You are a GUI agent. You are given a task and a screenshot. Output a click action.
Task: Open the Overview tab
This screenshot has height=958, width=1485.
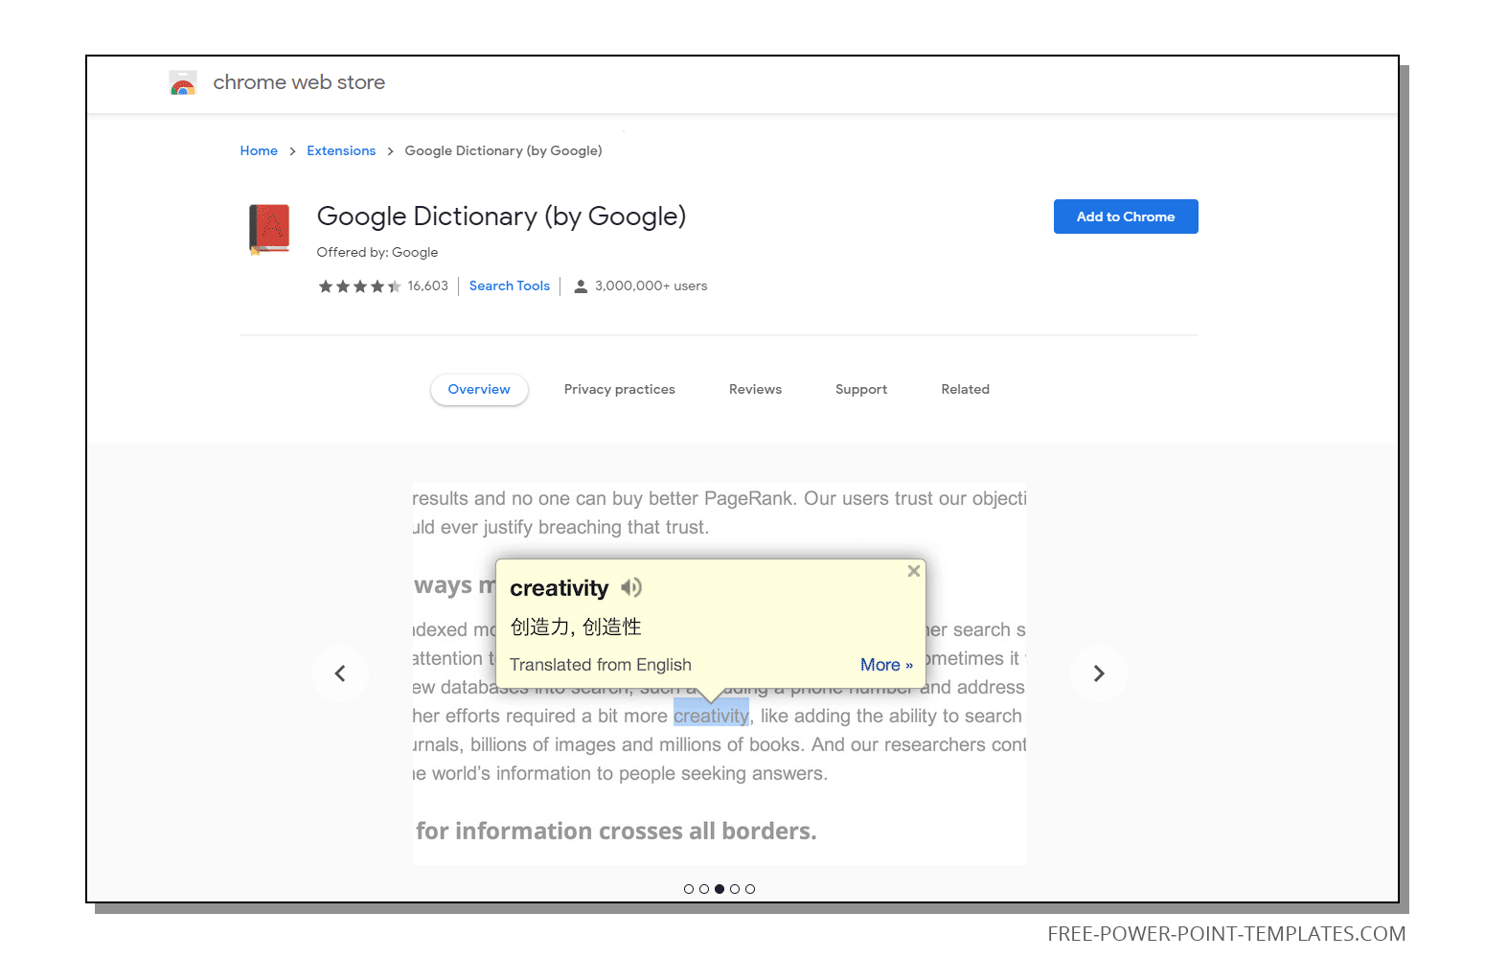point(479,390)
